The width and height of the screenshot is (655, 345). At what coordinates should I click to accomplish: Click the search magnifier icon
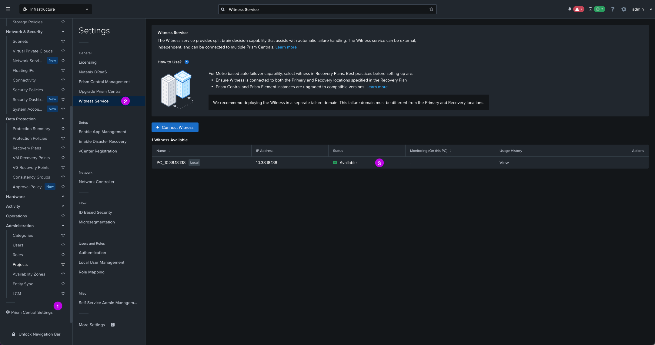pyautogui.click(x=223, y=9)
